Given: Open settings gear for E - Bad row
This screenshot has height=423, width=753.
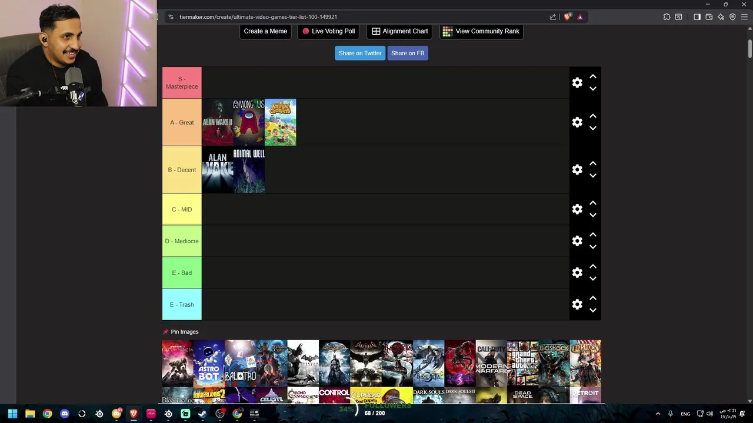Looking at the screenshot, I should [577, 273].
